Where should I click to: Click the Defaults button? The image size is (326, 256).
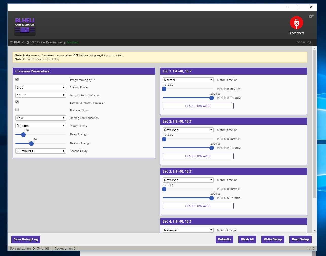click(x=225, y=239)
